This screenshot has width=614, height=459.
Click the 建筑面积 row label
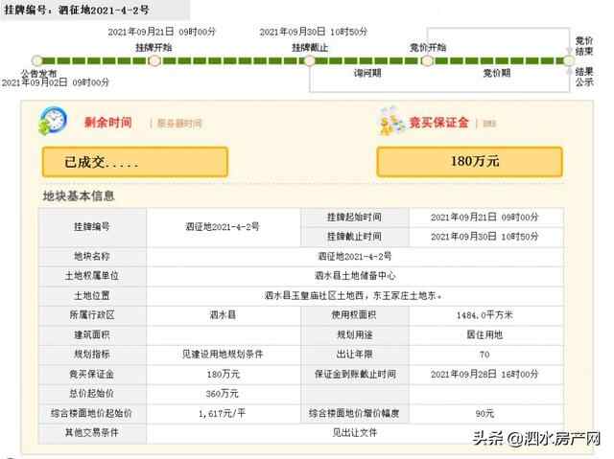(x=92, y=334)
